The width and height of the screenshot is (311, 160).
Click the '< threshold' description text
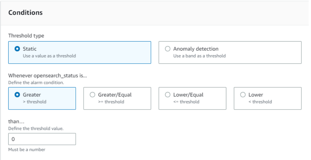coord(260,102)
